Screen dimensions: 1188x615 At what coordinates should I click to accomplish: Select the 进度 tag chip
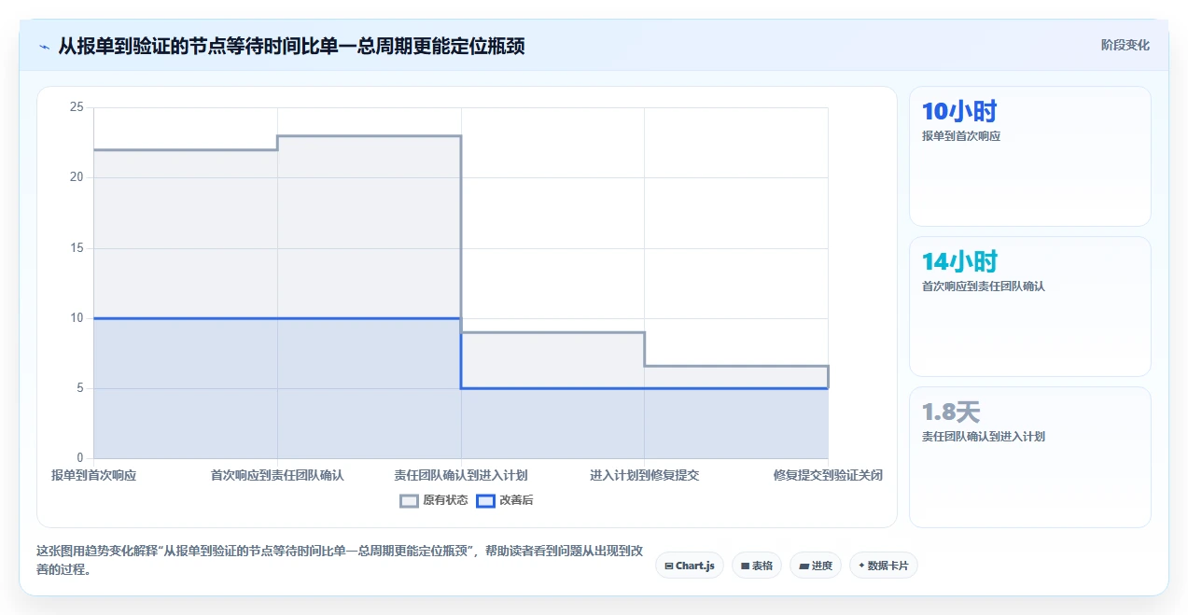(x=816, y=566)
